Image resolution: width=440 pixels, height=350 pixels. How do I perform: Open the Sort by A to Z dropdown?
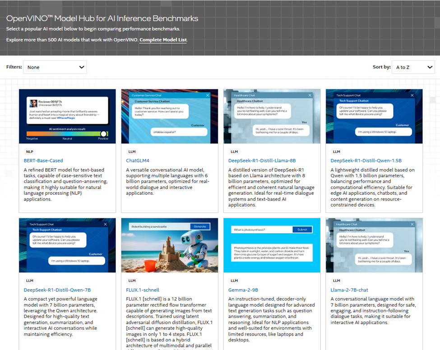tap(413, 67)
